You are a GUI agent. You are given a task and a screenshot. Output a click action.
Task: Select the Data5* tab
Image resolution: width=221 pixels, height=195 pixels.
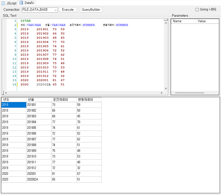pyautogui.click(x=30, y=3)
